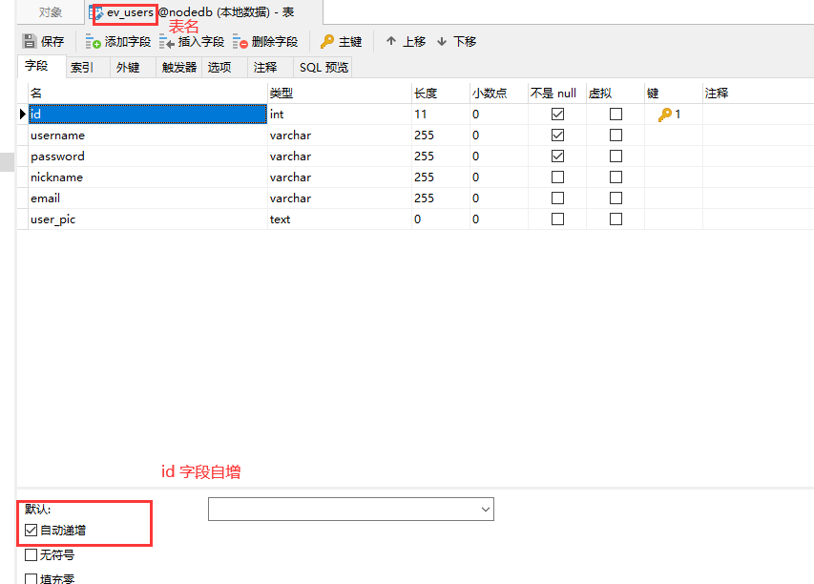The image size is (814, 584).
Task: Click the text type cell for user_pic
Action: pos(340,219)
